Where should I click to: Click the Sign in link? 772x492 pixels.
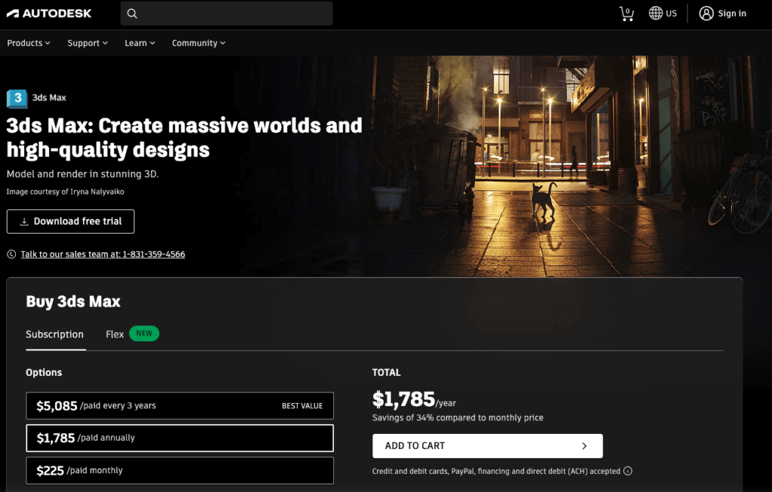click(x=731, y=14)
